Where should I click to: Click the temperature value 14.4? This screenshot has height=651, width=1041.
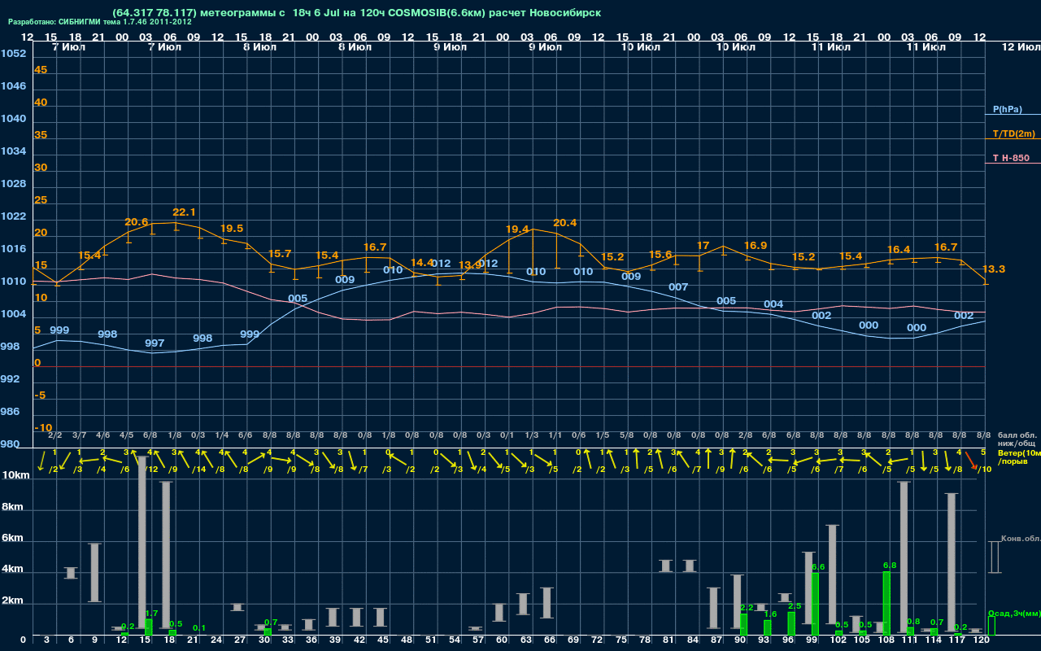(x=422, y=263)
